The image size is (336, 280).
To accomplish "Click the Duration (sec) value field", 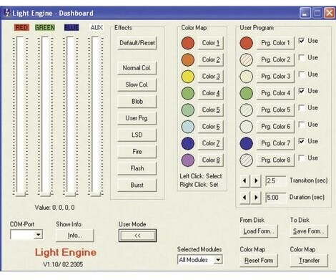I will [276, 198].
